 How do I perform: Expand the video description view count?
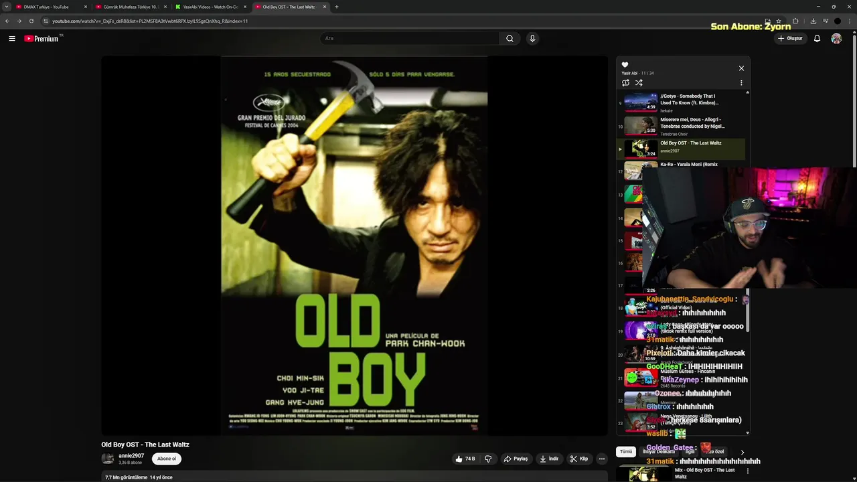[x=139, y=477]
